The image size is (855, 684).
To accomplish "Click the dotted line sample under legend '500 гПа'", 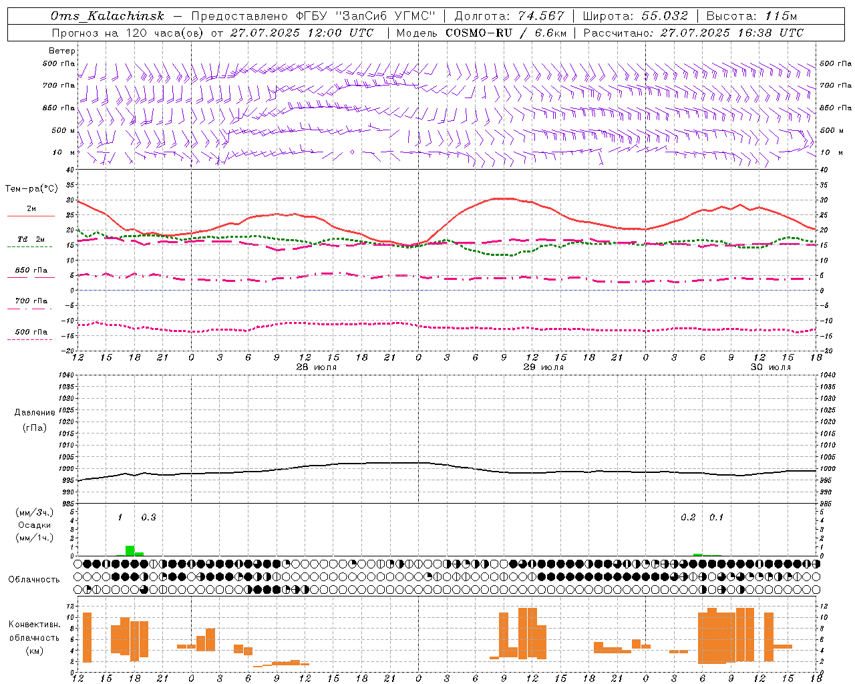I will click(x=31, y=339).
